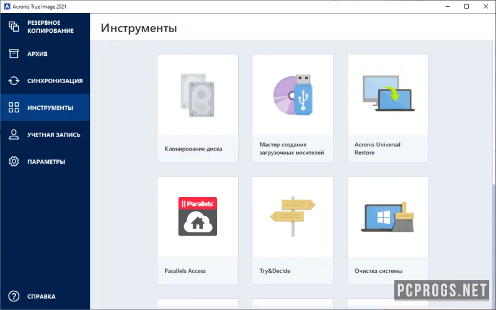Screen dimensions: 496x310
Task: Click the Try&Decide label
Action: pos(275,271)
